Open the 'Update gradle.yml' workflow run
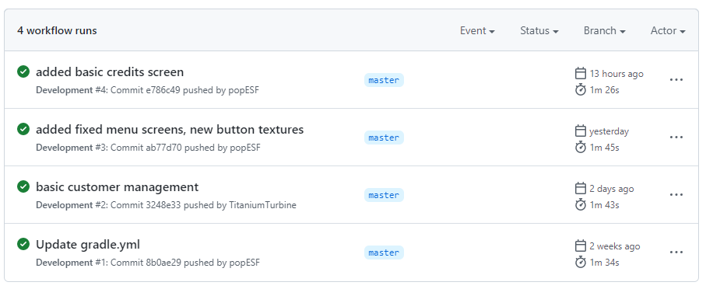 [x=88, y=245]
